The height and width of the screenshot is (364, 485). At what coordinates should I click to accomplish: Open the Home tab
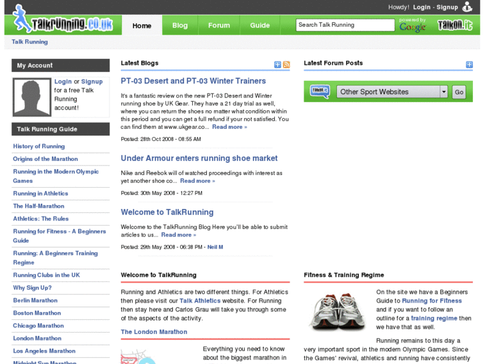[141, 25]
